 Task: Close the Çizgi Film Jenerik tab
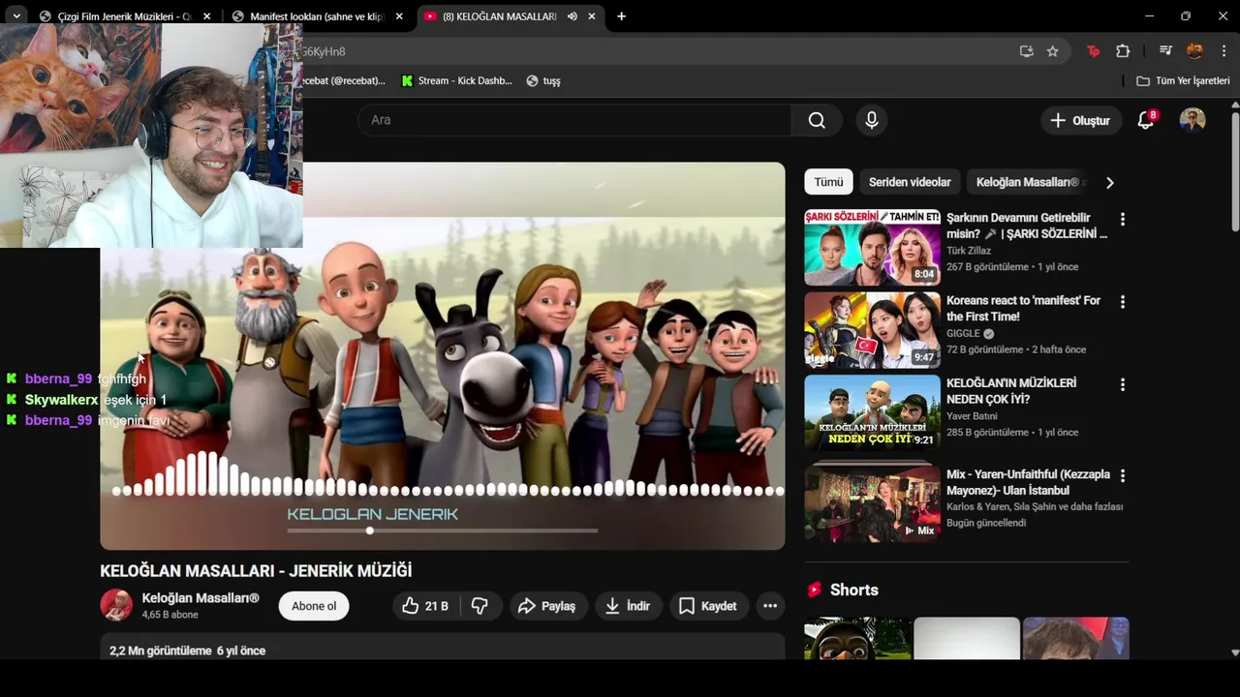(207, 16)
